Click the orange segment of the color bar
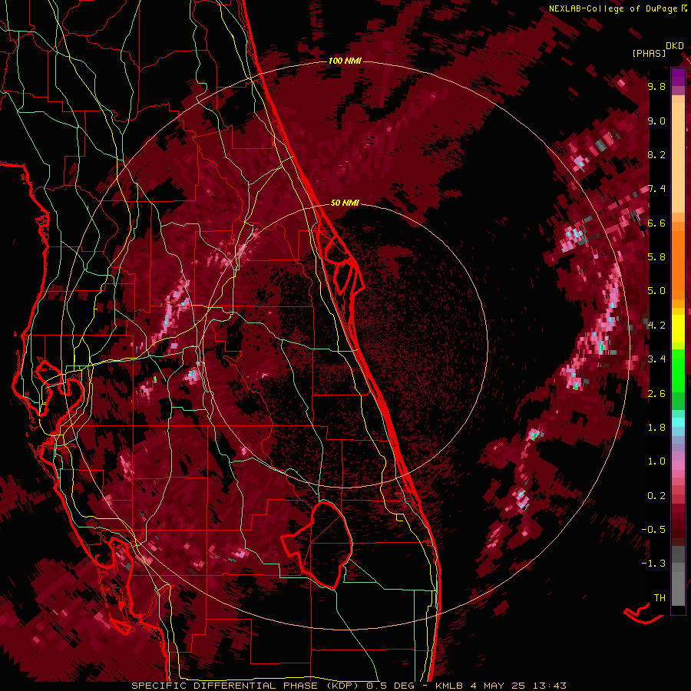Image resolution: width=691 pixels, height=691 pixels. click(x=678, y=260)
